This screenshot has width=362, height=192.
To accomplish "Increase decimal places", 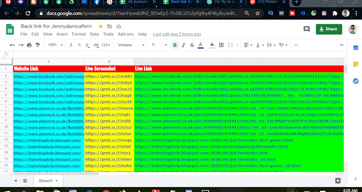I will click(x=96, y=45).
